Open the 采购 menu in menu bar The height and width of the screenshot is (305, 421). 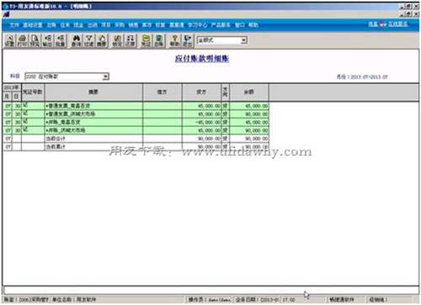pyautogui.click(x=120, y=25)
